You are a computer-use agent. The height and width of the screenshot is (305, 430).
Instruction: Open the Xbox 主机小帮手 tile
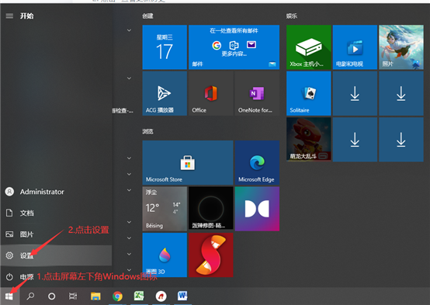point(308,47)
